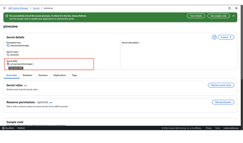The image size is (243, 143).
Task: Click Retrieve secret value button
Action: (221, 85)
